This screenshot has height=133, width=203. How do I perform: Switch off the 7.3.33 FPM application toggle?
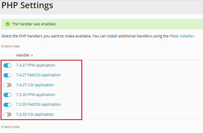(x=7, y=95)
